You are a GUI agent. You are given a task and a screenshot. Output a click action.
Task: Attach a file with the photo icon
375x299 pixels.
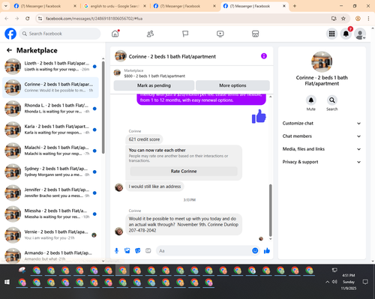click(127, 250)
